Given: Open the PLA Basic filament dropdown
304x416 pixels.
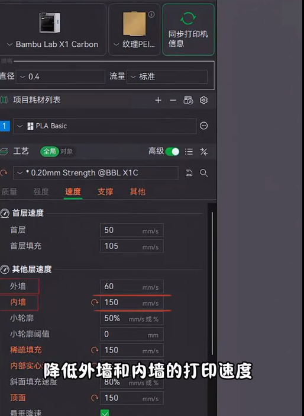Looking at the screenshot, I should 105,126.
